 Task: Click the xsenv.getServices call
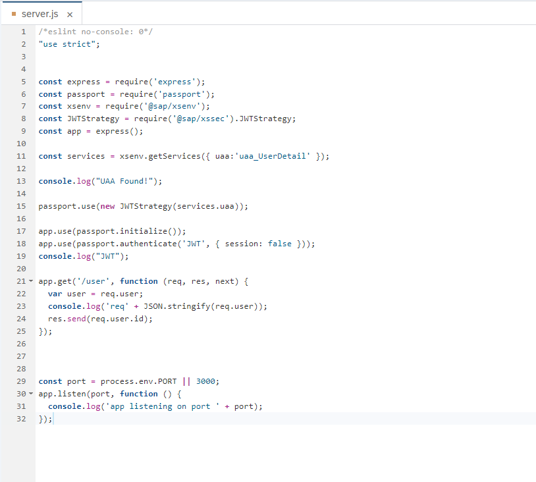pyautogui.click(x=160, y=156)
